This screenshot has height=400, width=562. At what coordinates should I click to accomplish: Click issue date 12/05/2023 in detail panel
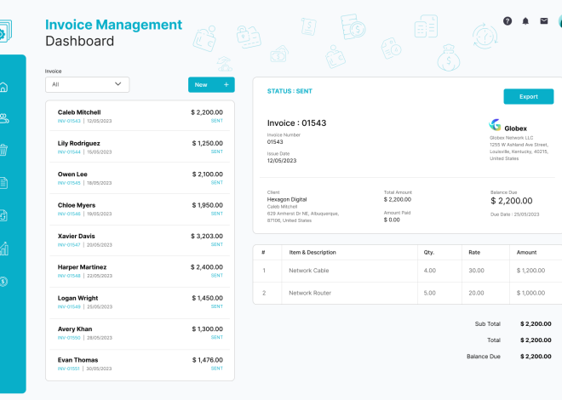pyautogui.click(x=282, y=161)
